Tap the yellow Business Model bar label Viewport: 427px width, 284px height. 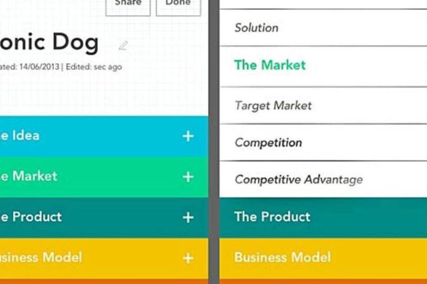point(41,258)
